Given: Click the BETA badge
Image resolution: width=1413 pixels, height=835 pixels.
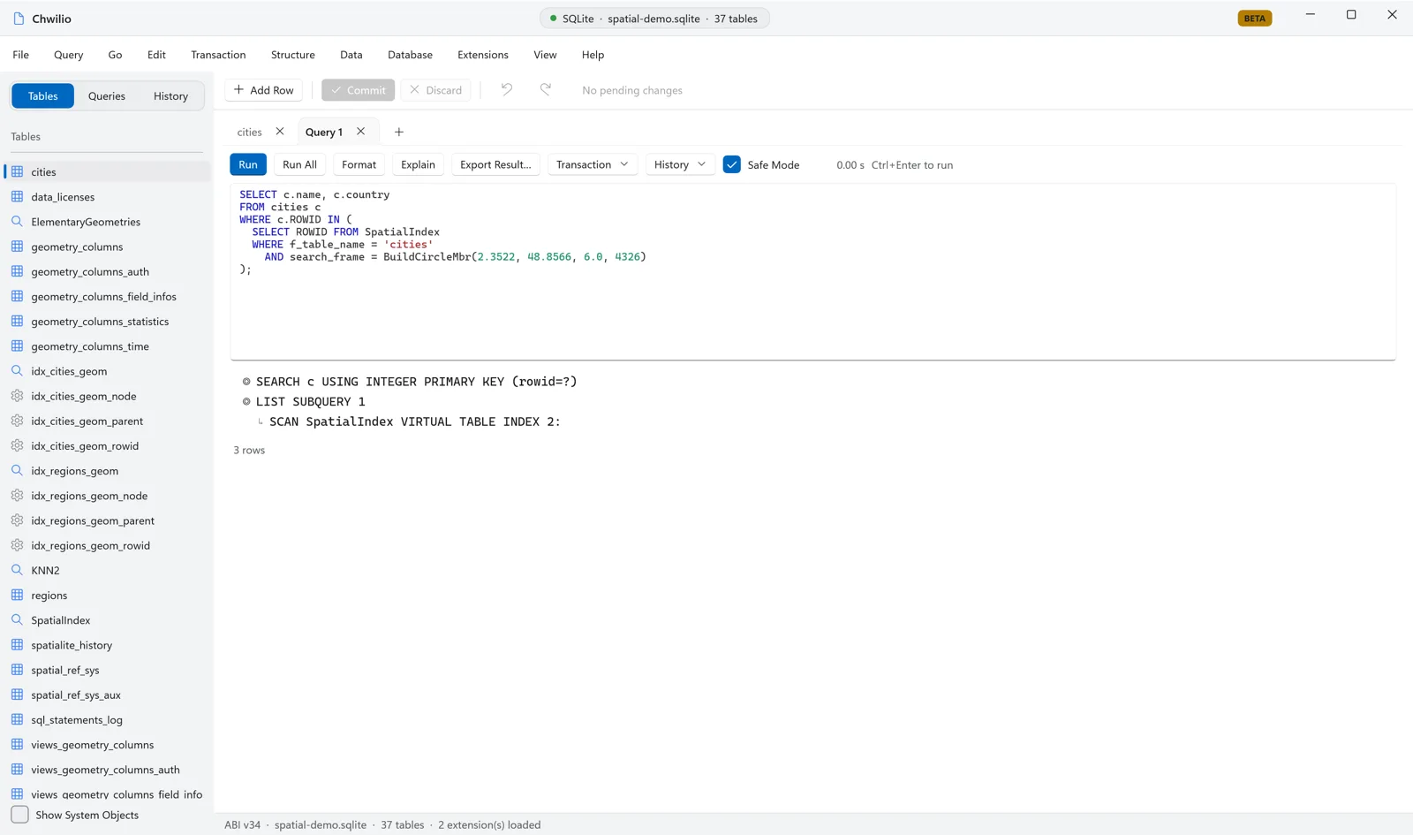Looking at the screenshot, I should point(1254,19).
